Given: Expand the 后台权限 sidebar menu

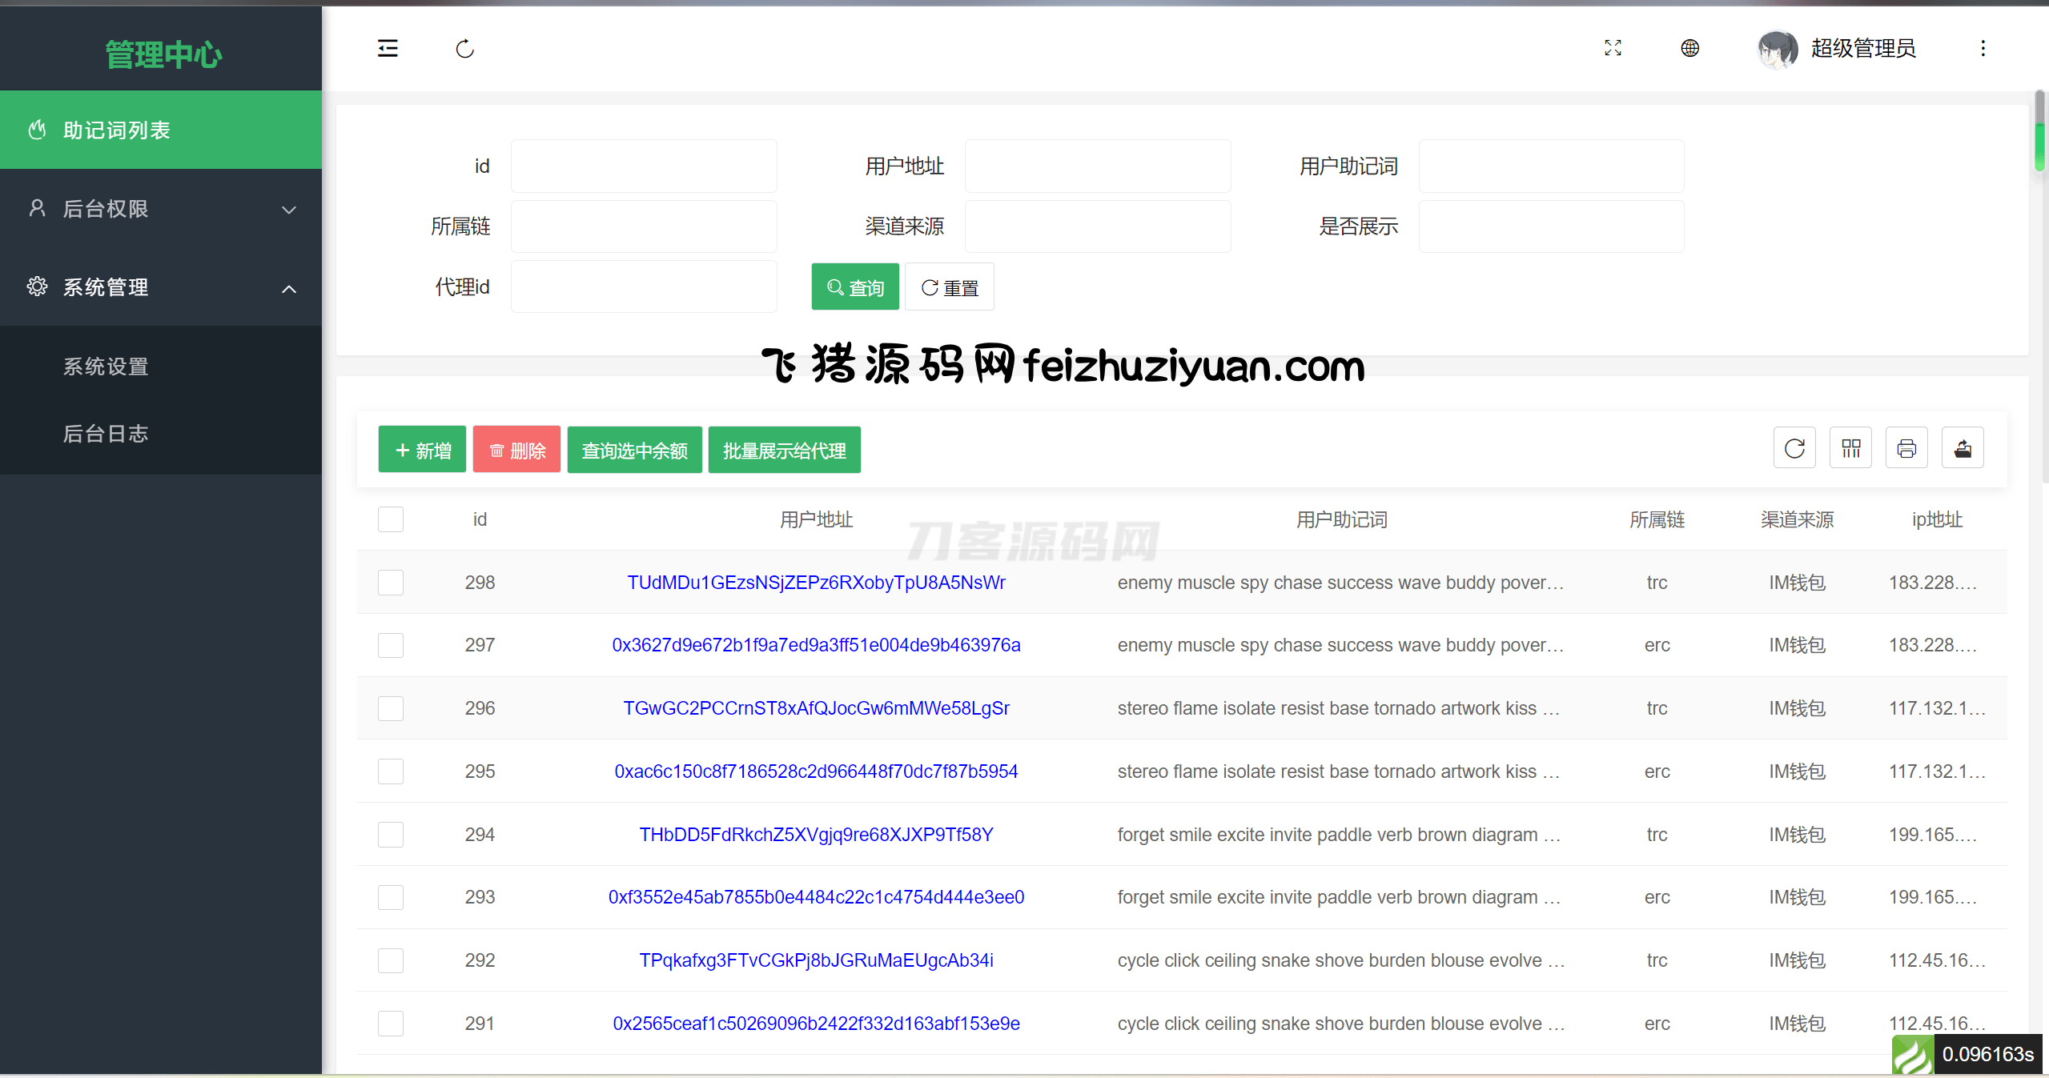Looking at the screenshot, I should [160, 209].
